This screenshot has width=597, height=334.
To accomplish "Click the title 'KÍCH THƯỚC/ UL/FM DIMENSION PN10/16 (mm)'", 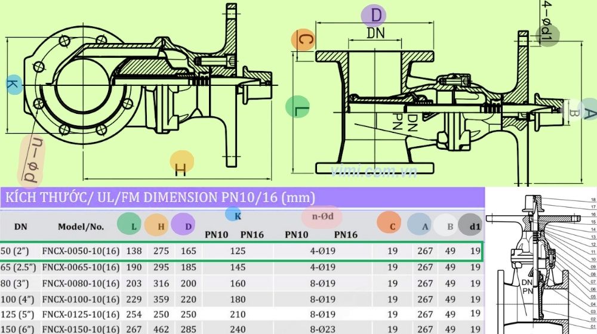I will click(x=160, y=198).
